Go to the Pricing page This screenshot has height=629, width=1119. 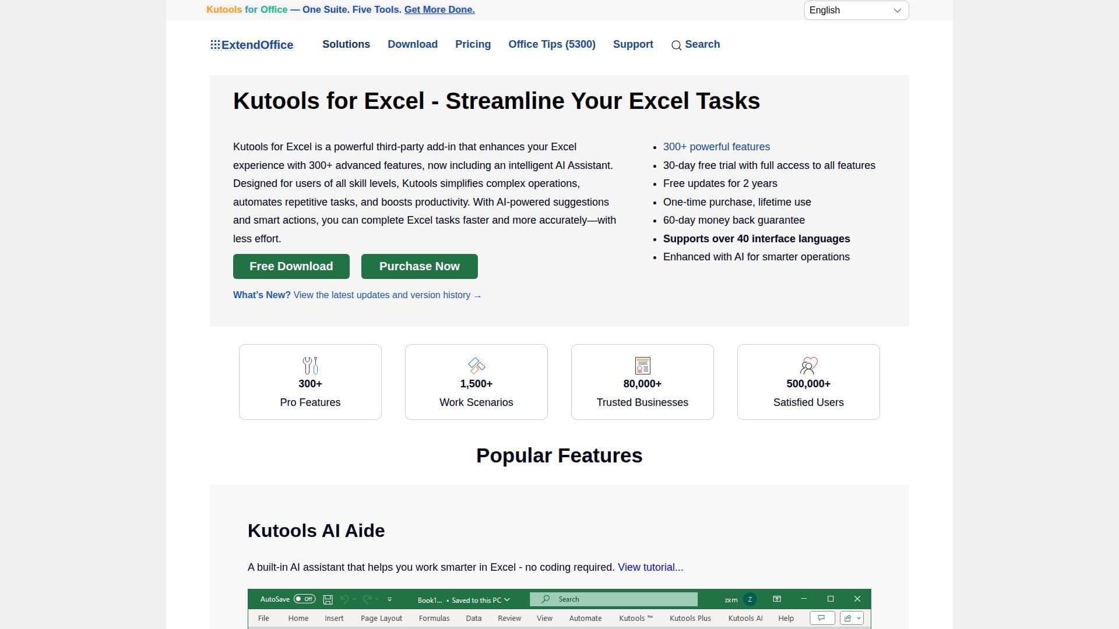473,44
